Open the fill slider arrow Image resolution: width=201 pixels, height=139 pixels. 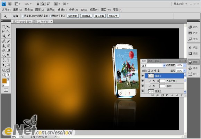click(184, 71)
